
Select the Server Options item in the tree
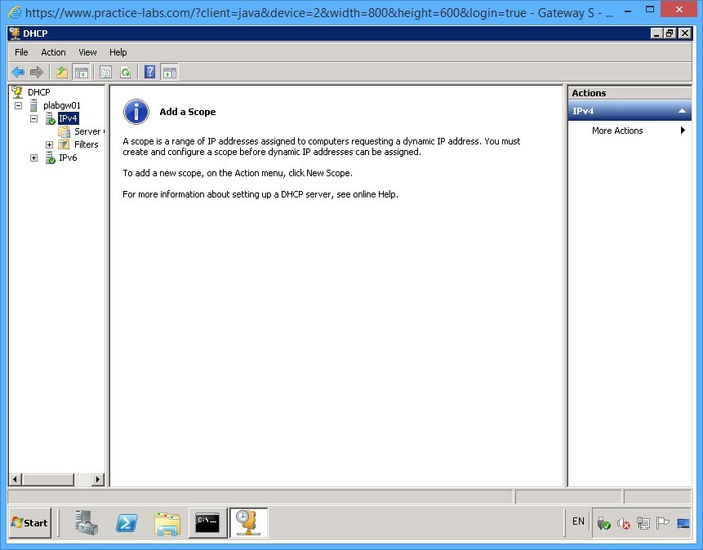coord(87,131)
